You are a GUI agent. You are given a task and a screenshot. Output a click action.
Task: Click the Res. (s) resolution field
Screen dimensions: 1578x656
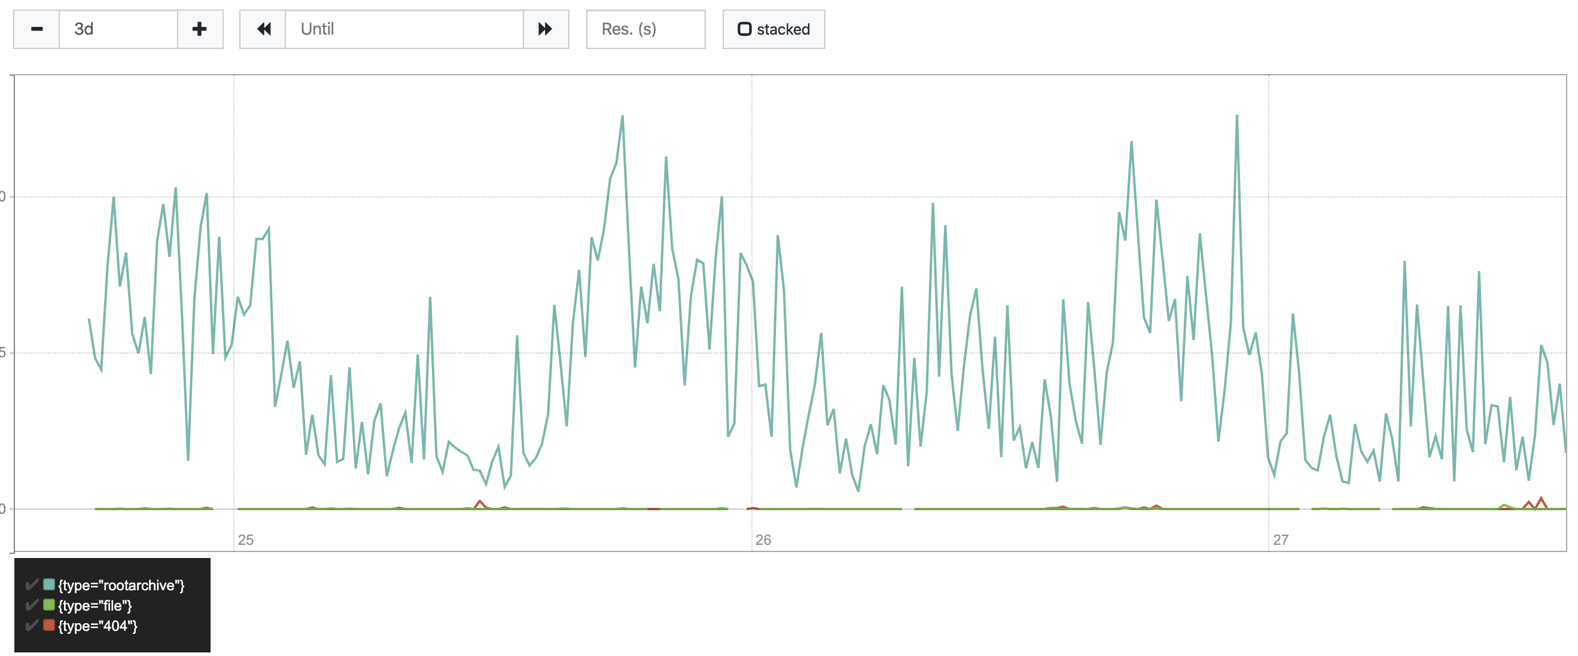point(645,29)
